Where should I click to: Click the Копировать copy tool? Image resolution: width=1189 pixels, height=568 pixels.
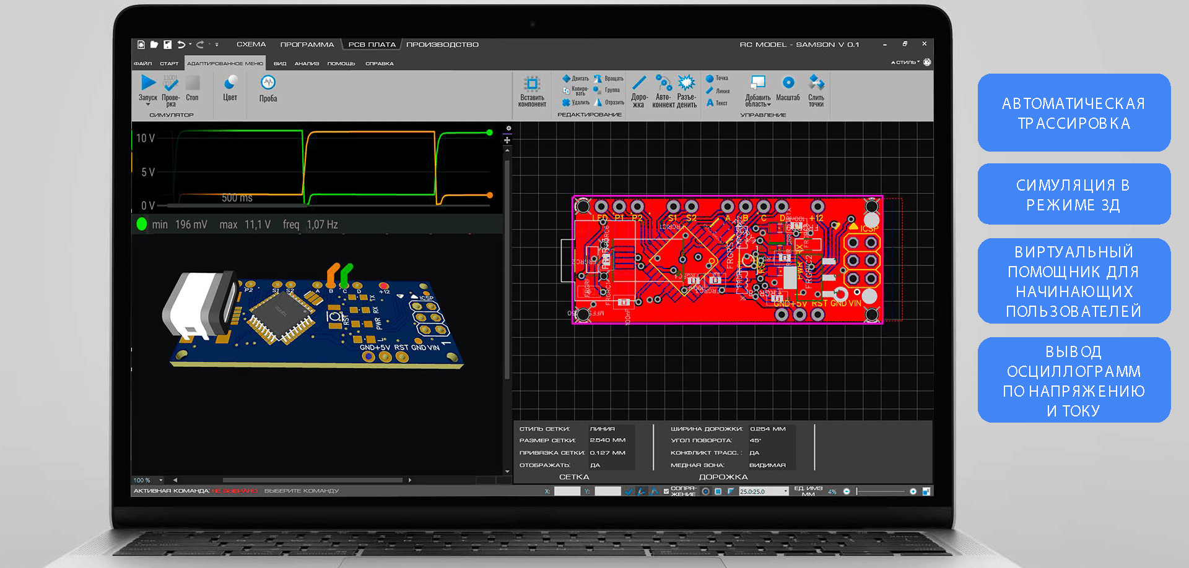575,91
